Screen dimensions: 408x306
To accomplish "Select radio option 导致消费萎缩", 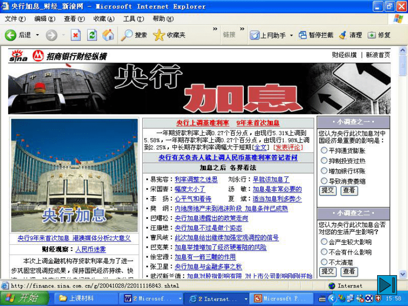I will [x=324, y=181].
